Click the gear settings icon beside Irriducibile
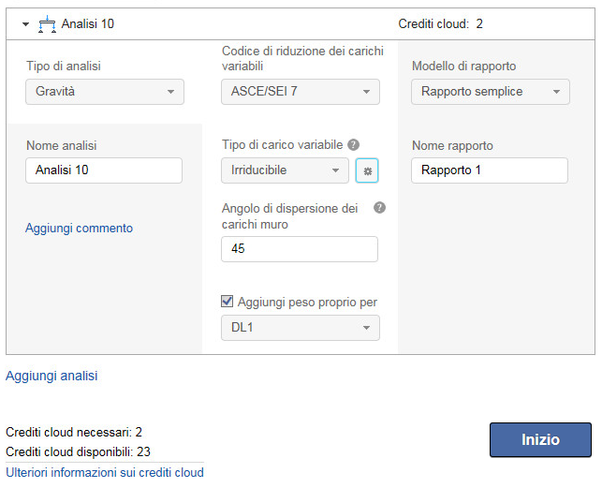The width and height of the screenshot is (602, 488). pyautogui.click(x=367, y=171)
